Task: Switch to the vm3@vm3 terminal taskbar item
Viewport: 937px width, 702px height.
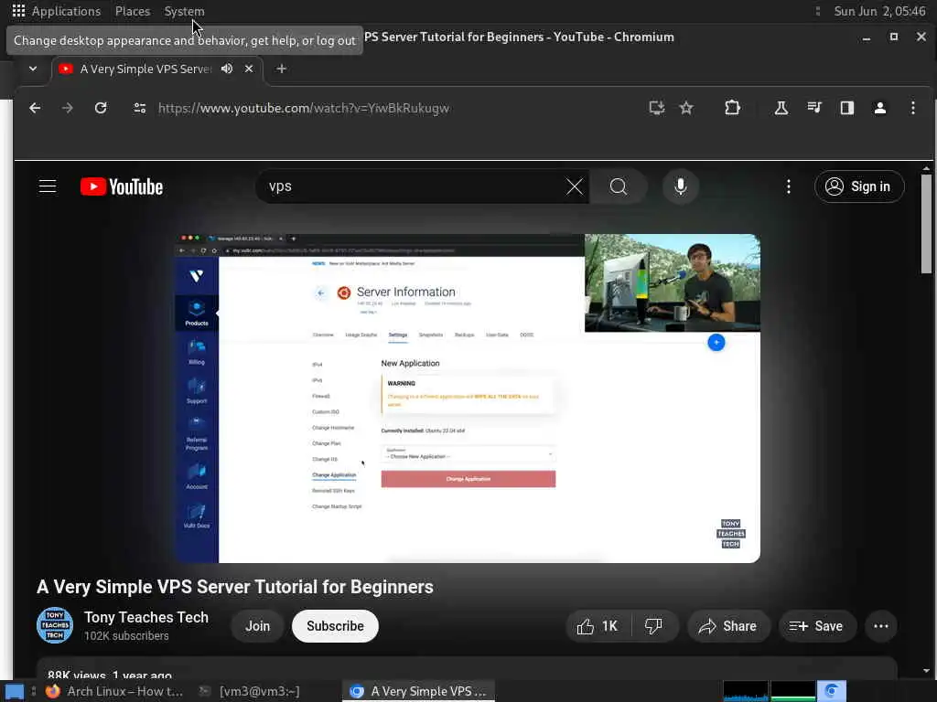Action: point(251,691)
